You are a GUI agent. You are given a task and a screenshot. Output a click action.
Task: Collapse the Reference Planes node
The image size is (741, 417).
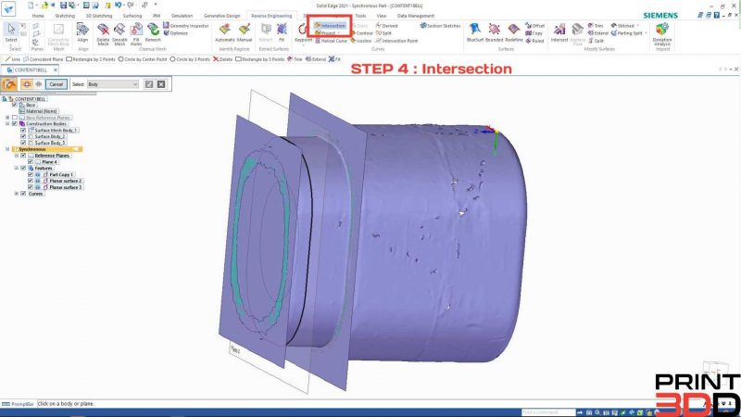(x=17, y=155)
